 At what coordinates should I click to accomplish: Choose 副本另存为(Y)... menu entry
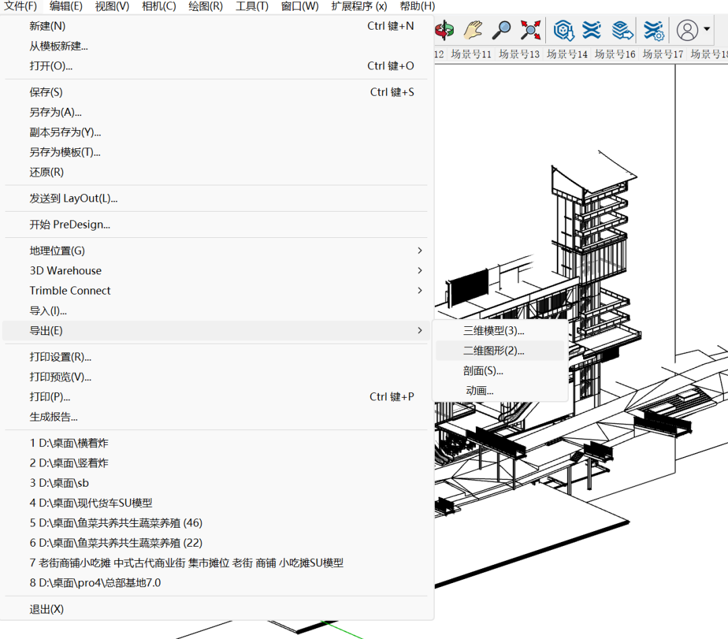[216, 132]
